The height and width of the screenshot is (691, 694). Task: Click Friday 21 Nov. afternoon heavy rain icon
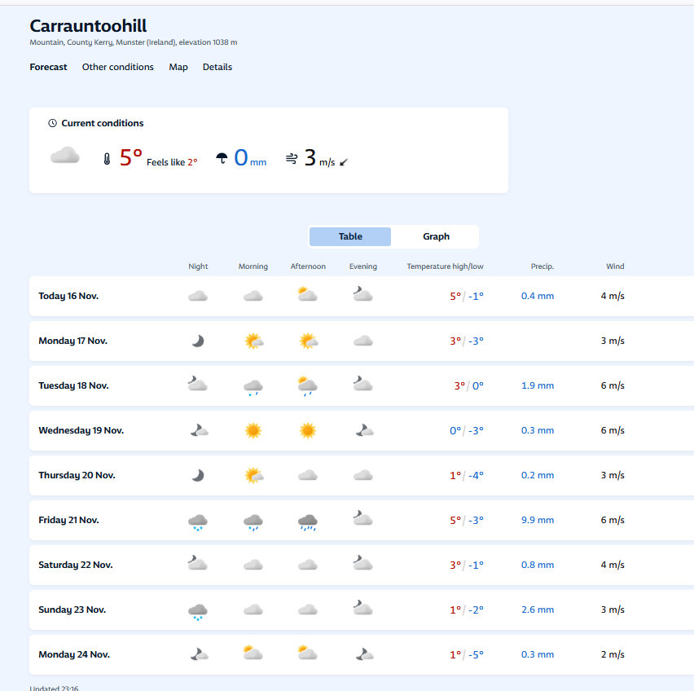308,522
